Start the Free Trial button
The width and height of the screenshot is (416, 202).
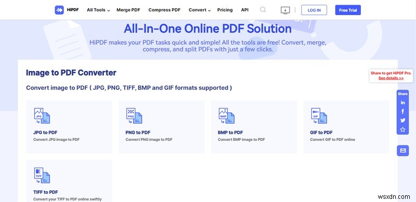(348, 10)
